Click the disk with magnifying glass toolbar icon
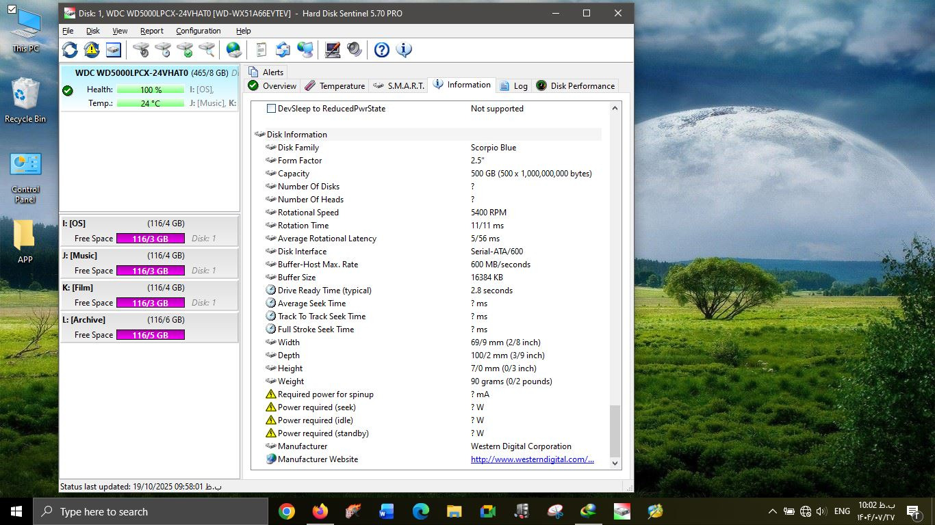This screenshot has width=935, height=525. point(206,50)
